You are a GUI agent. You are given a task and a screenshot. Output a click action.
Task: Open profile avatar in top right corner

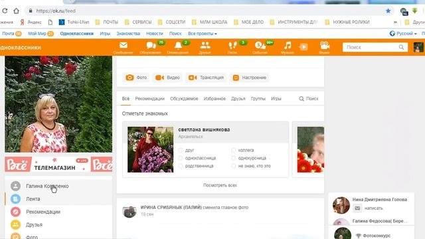(418, 47)
